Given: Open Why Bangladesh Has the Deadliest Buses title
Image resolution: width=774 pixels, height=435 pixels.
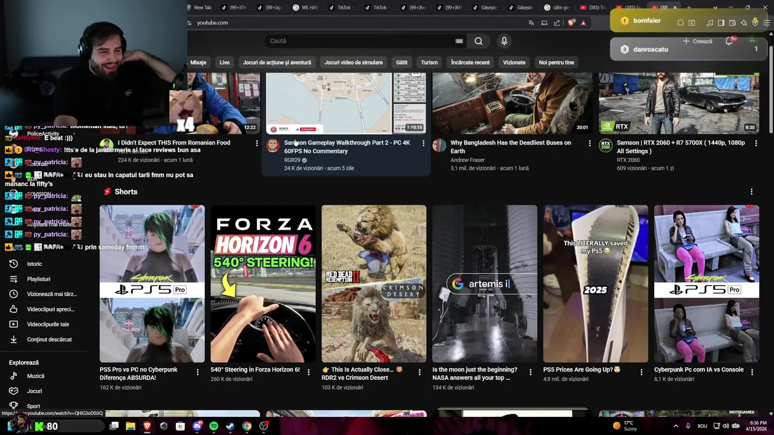Looking at the screenshot, I should (x=511, y=147).
